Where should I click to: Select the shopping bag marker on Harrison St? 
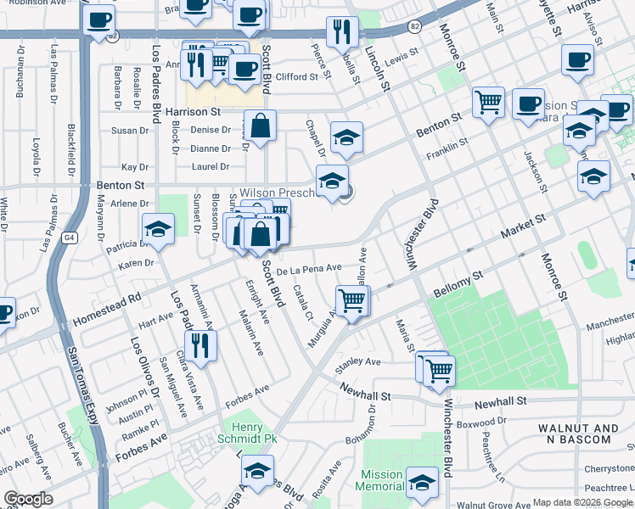[261, 127]
